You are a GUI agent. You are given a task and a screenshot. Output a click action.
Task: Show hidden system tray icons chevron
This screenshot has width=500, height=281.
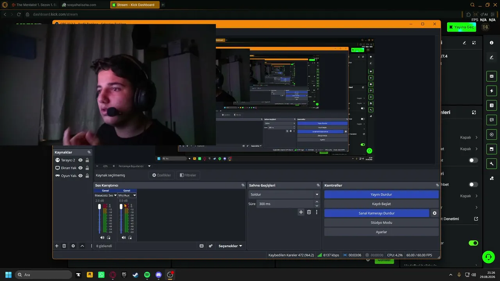click(x=451, y=275)
